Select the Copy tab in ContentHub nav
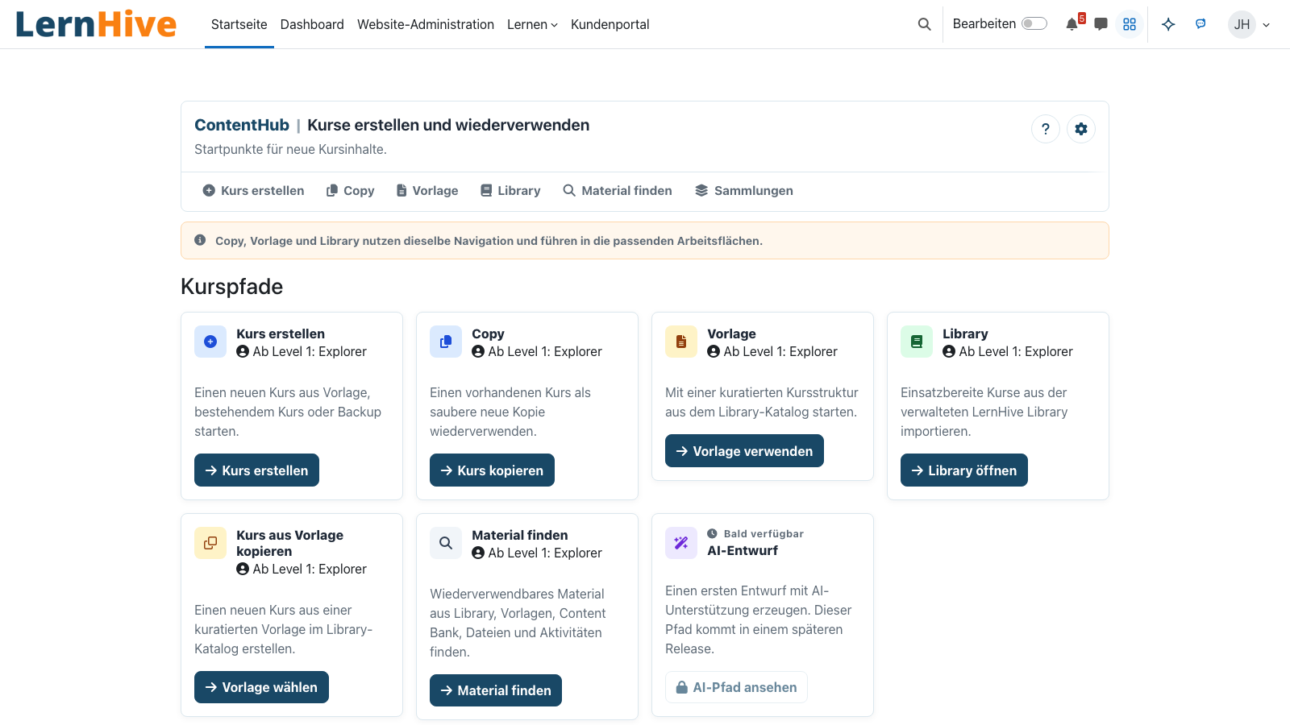Screen dimensions: 1290x725 351,191
